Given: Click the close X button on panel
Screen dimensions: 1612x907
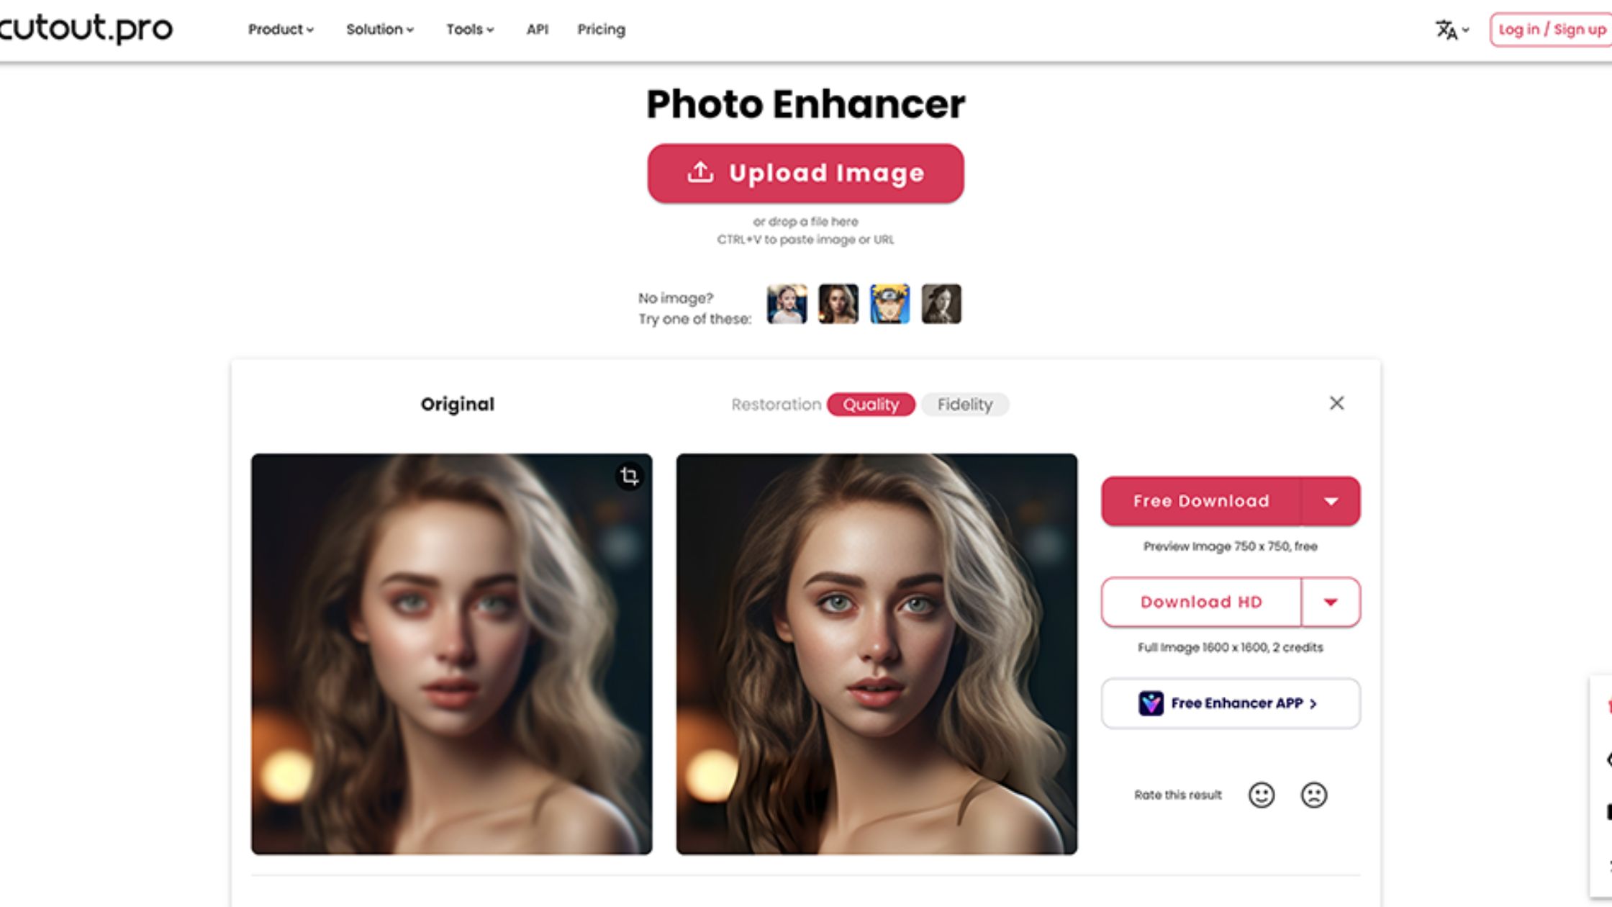Looking at the screenshot, I should 1336,402.
